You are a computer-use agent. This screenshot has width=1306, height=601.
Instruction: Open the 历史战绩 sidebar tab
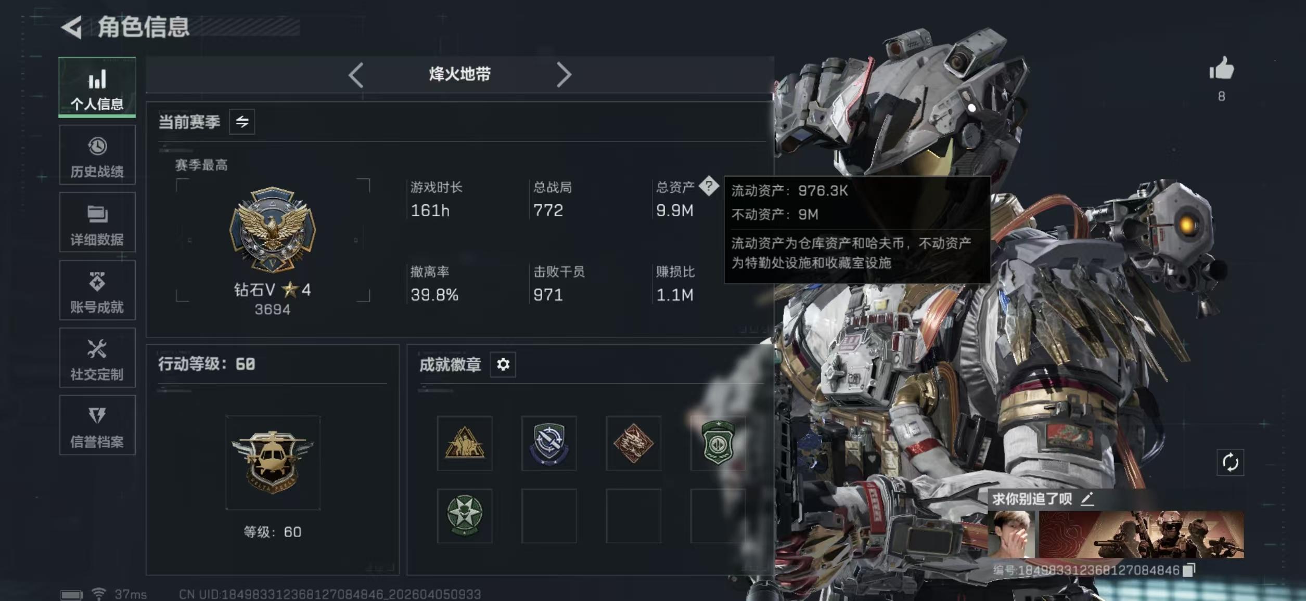(97, 155)
